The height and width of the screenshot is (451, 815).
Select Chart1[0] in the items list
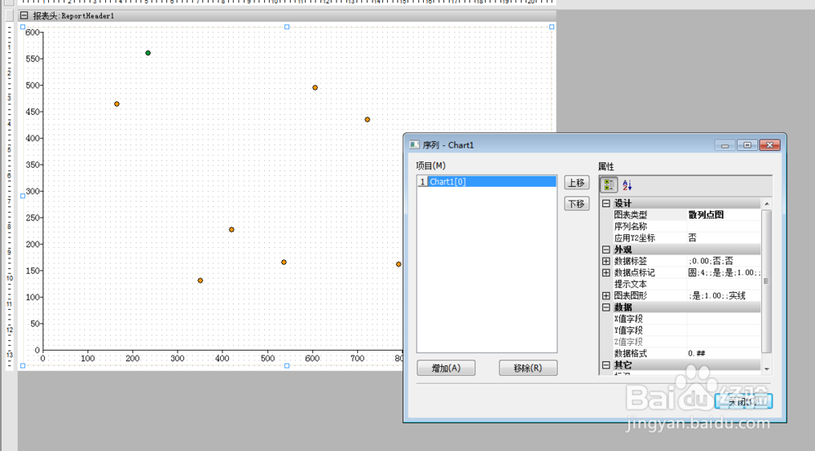pos(487,182)
